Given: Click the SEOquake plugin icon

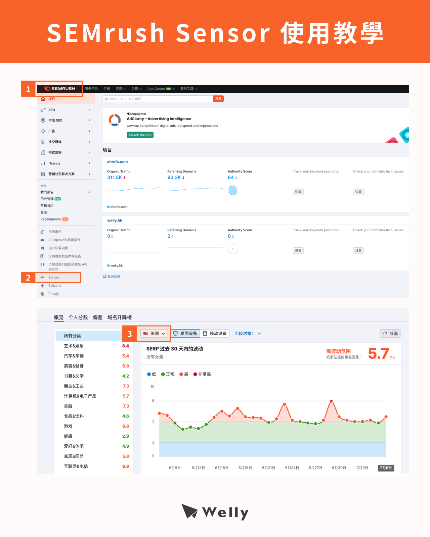Looking at the screenshot, I should [42, 240].
